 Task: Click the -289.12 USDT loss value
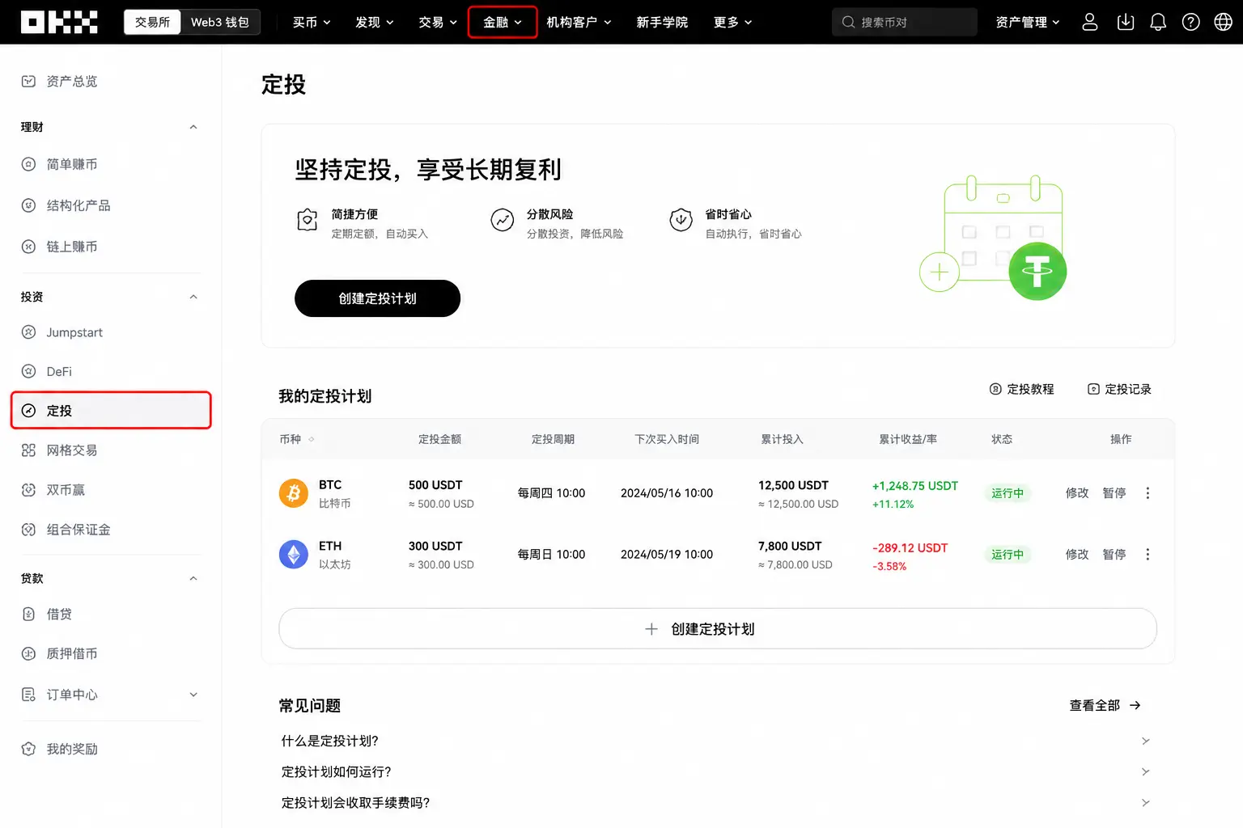click(910, 548)
